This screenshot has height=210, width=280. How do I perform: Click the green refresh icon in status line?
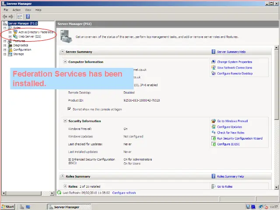coord(59,192)
